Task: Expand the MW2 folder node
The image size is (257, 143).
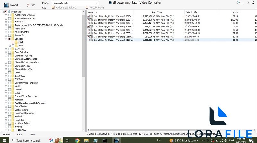Action: (x=10, y=46)
